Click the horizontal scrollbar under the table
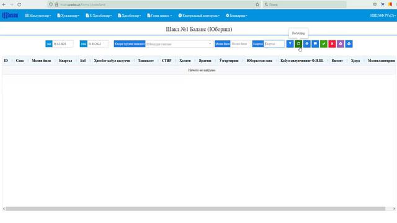Screen dimensions: 397x223 click(195, 209)
